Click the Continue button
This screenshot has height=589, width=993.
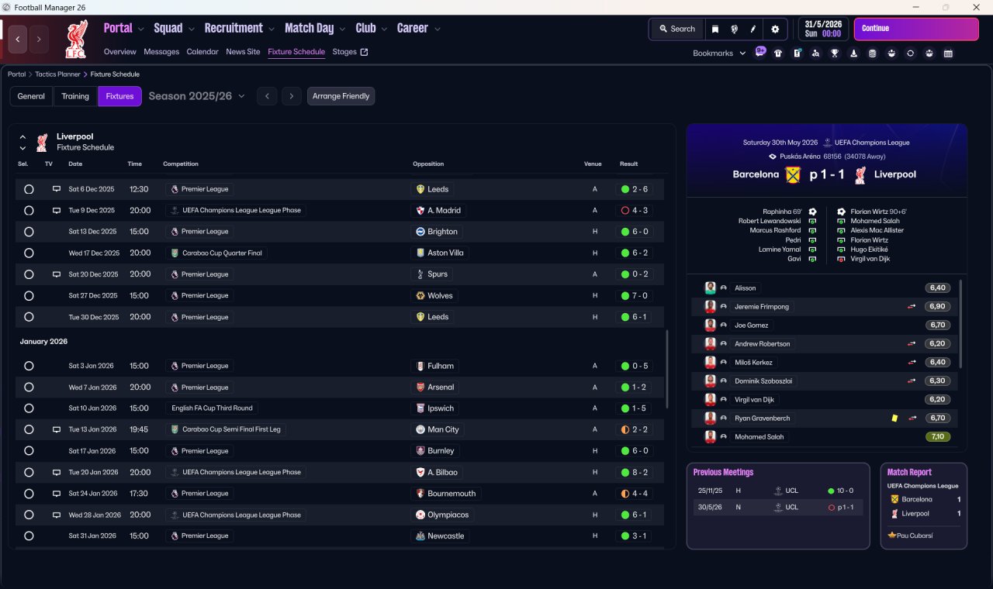916,29
